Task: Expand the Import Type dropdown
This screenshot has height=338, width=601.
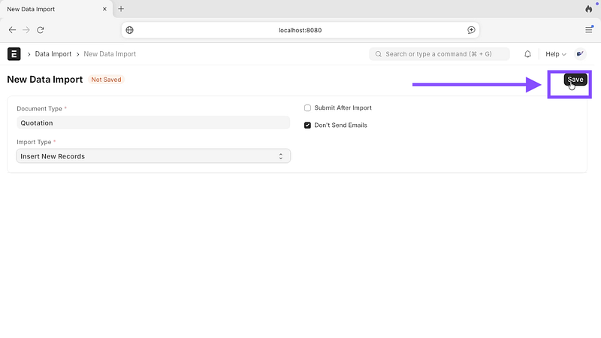Action: (153, 156)
